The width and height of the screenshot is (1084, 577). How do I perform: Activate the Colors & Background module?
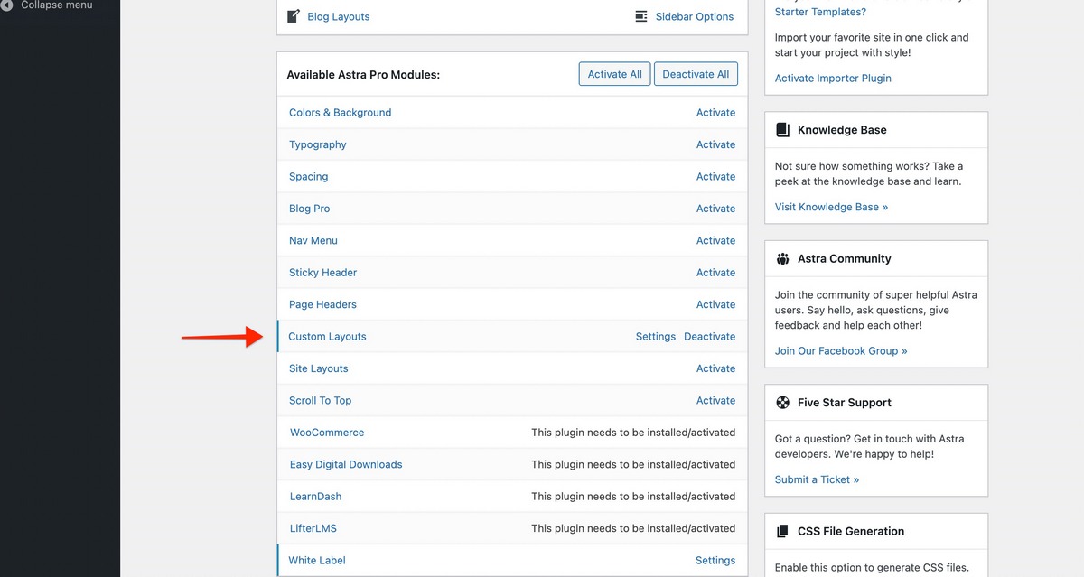pos(715,113)
